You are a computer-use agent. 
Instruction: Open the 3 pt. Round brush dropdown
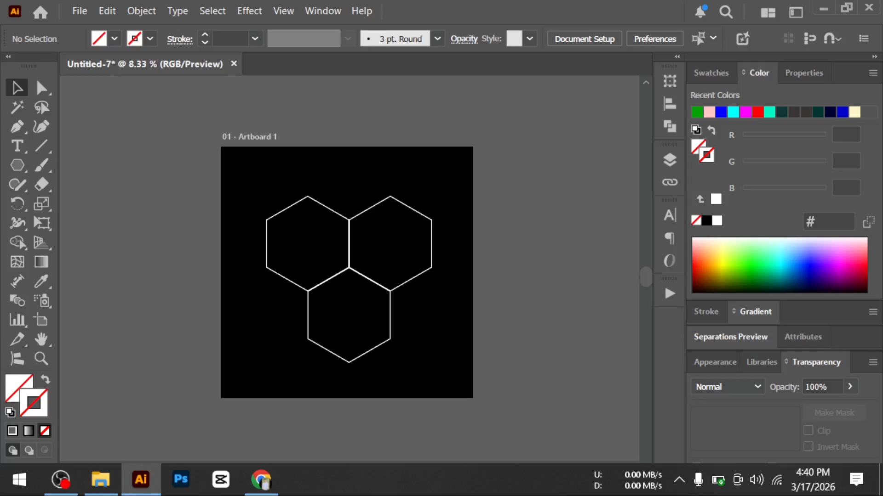point(437,39)
